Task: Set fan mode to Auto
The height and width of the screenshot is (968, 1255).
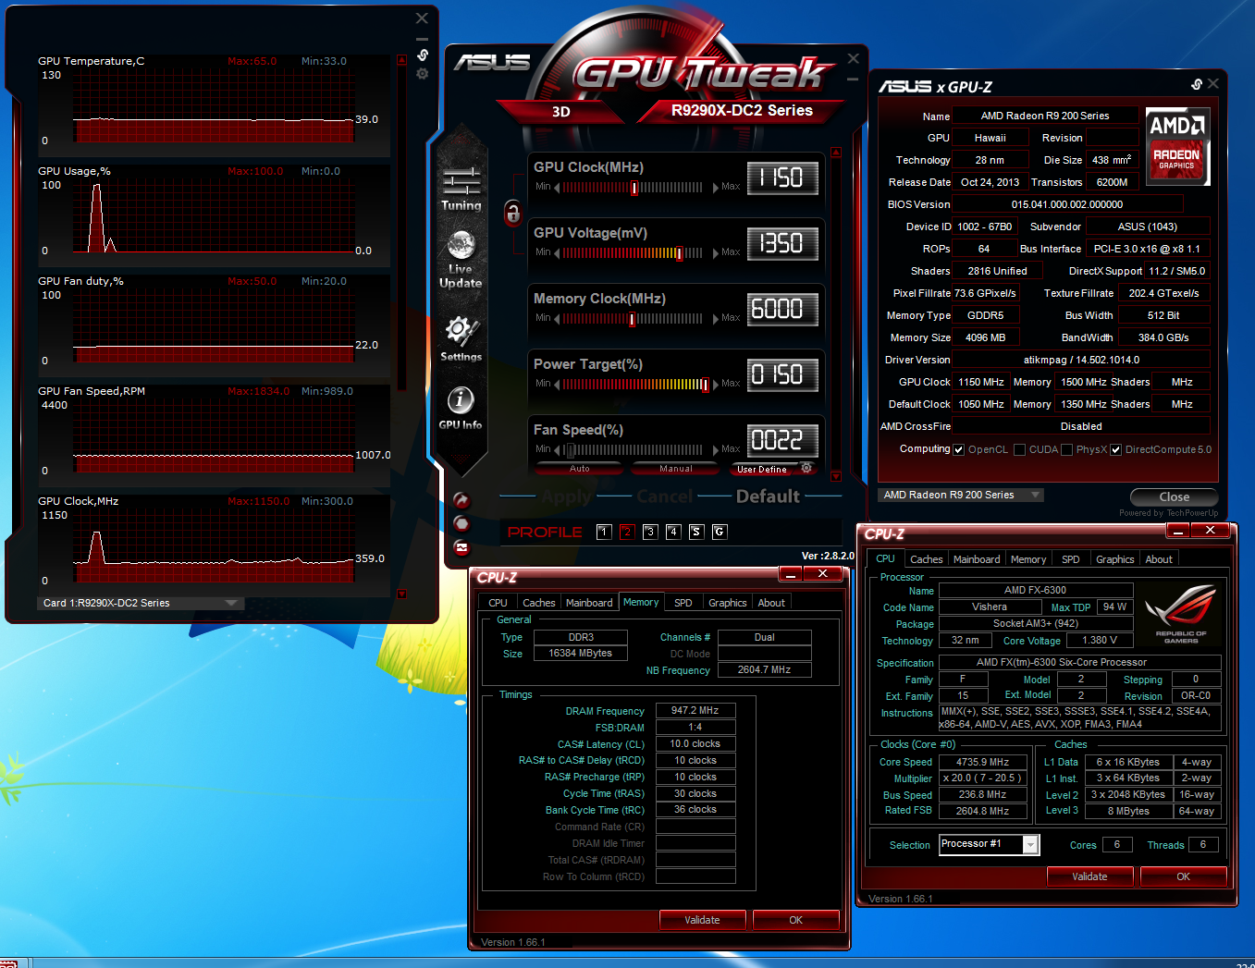Action: [x=580, y=469]
